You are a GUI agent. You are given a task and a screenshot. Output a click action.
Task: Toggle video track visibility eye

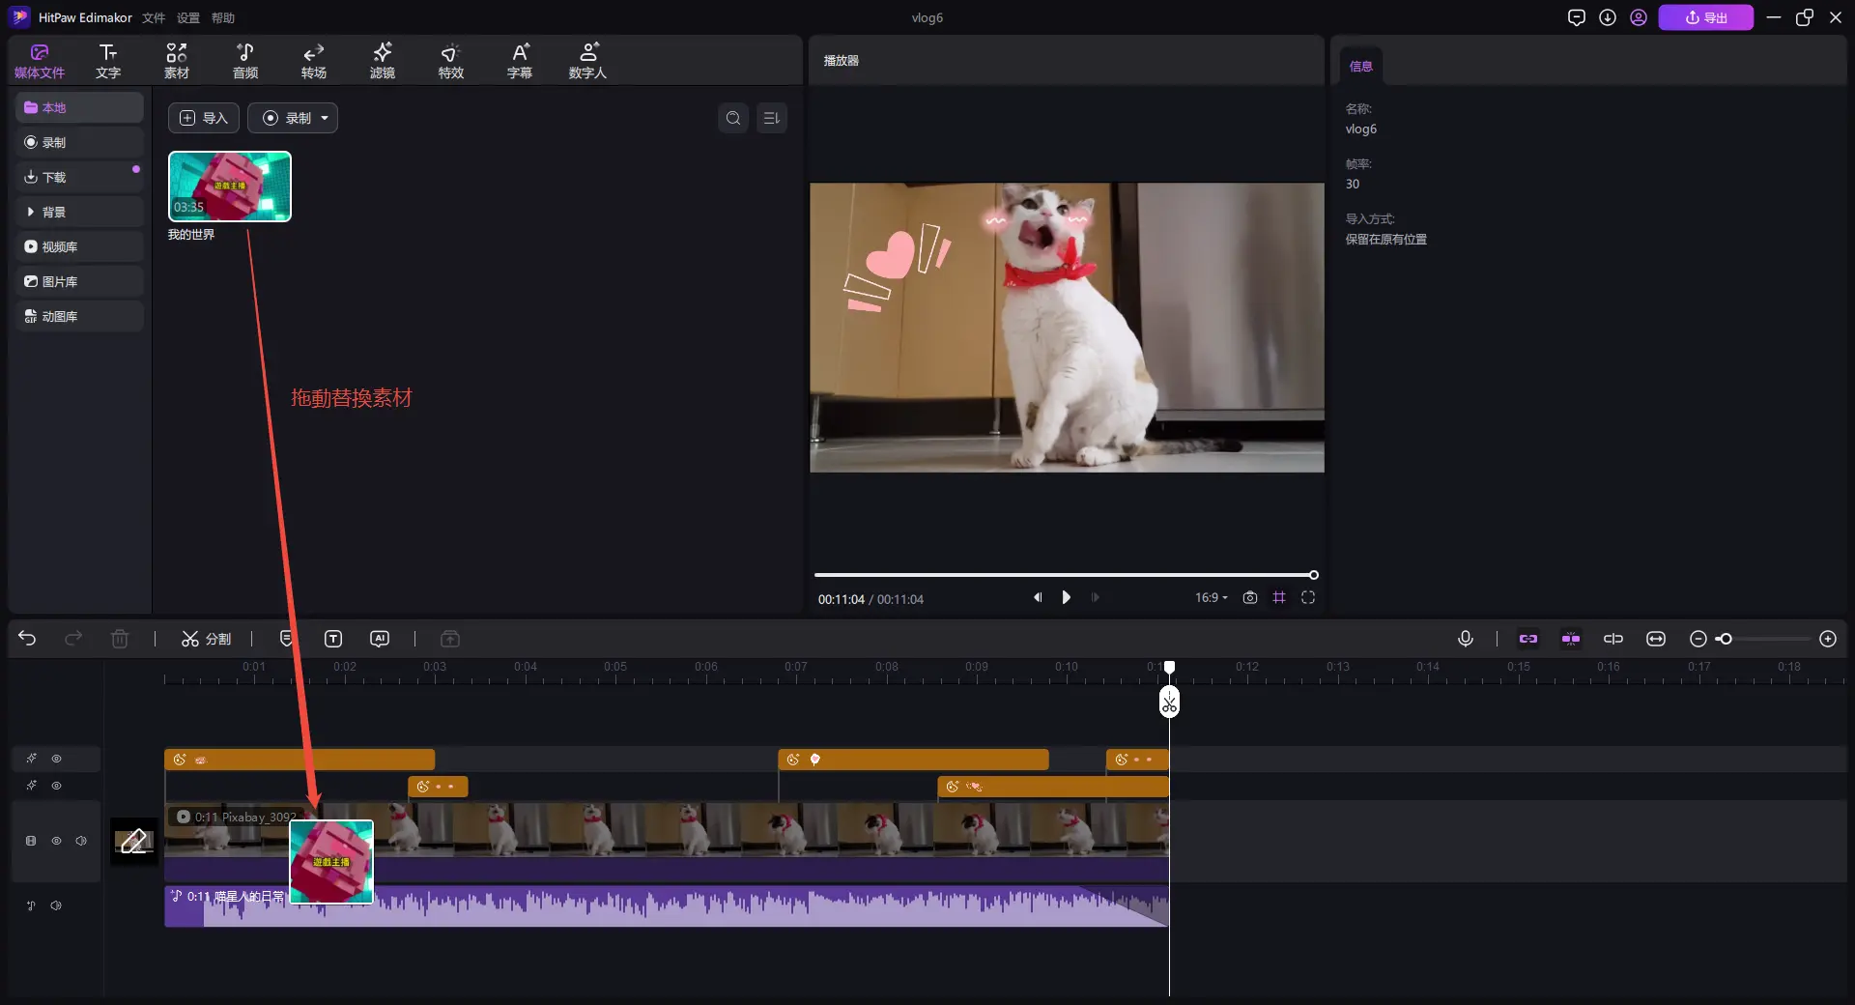click(x=56, y=841)
